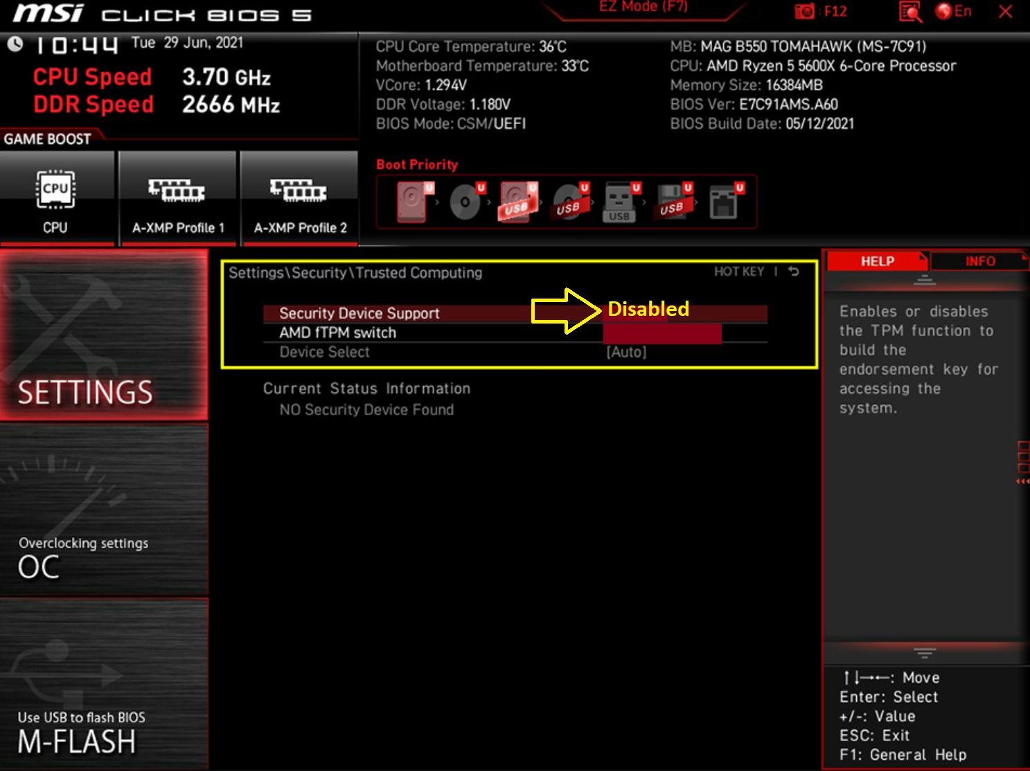Click the CPU Speed 3.70 GHz value
Viewport: 1030px width, 771px height.
tap(227, 77)
